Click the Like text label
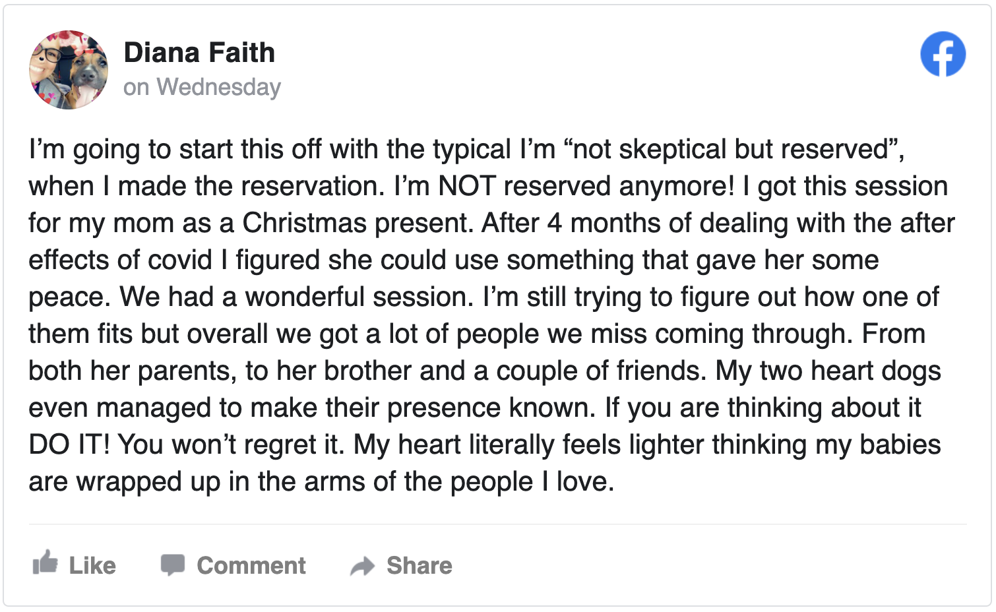The width and height of the screenshot is (996, 612). 92,565
